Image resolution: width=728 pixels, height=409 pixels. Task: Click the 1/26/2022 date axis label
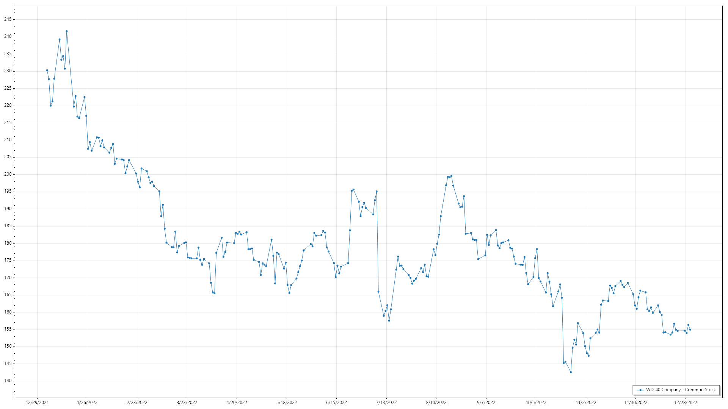[x=87, y=402]
